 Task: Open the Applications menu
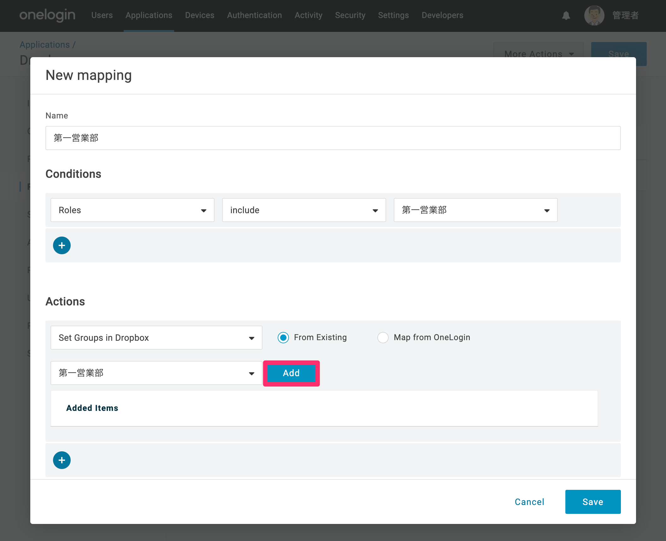[149, 15]
